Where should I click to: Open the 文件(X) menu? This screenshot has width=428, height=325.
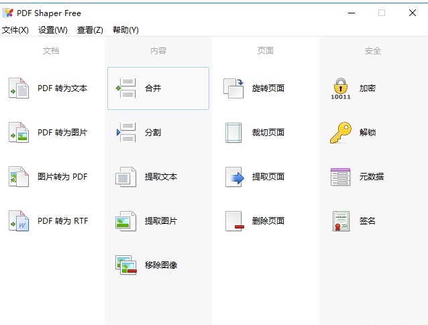[x=15, y=29]
